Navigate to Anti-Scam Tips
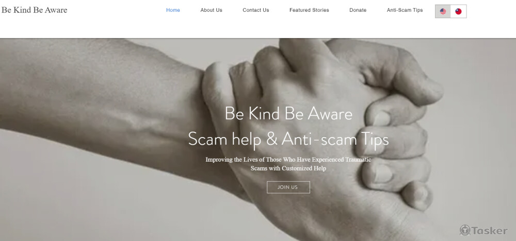 pyautogui.click(x=405, y=10)
